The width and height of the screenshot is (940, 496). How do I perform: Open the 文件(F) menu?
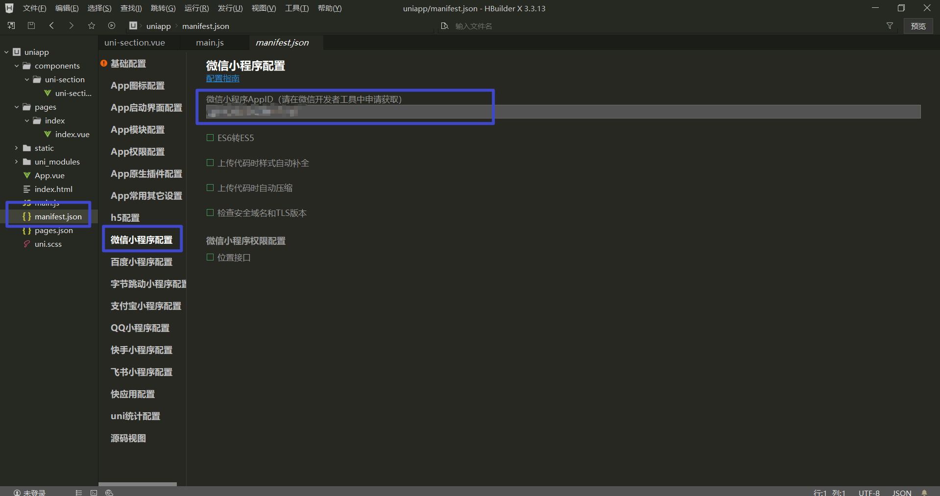point(34,8)
